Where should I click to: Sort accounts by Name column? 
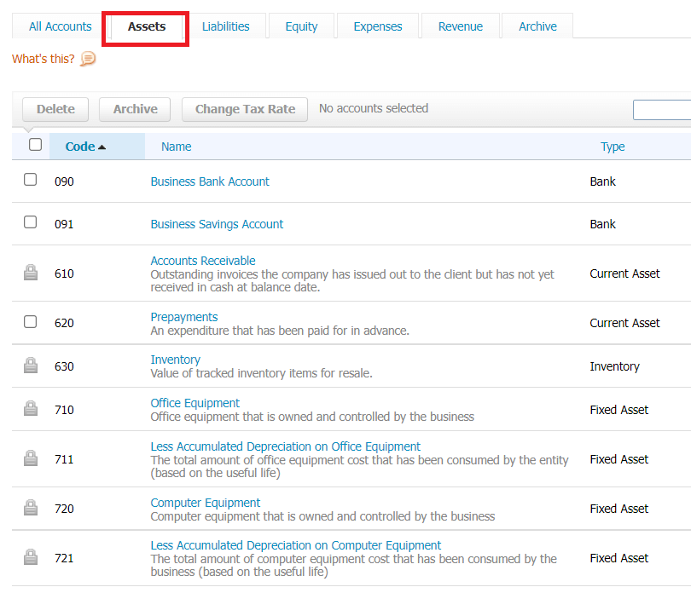point(176,147)
